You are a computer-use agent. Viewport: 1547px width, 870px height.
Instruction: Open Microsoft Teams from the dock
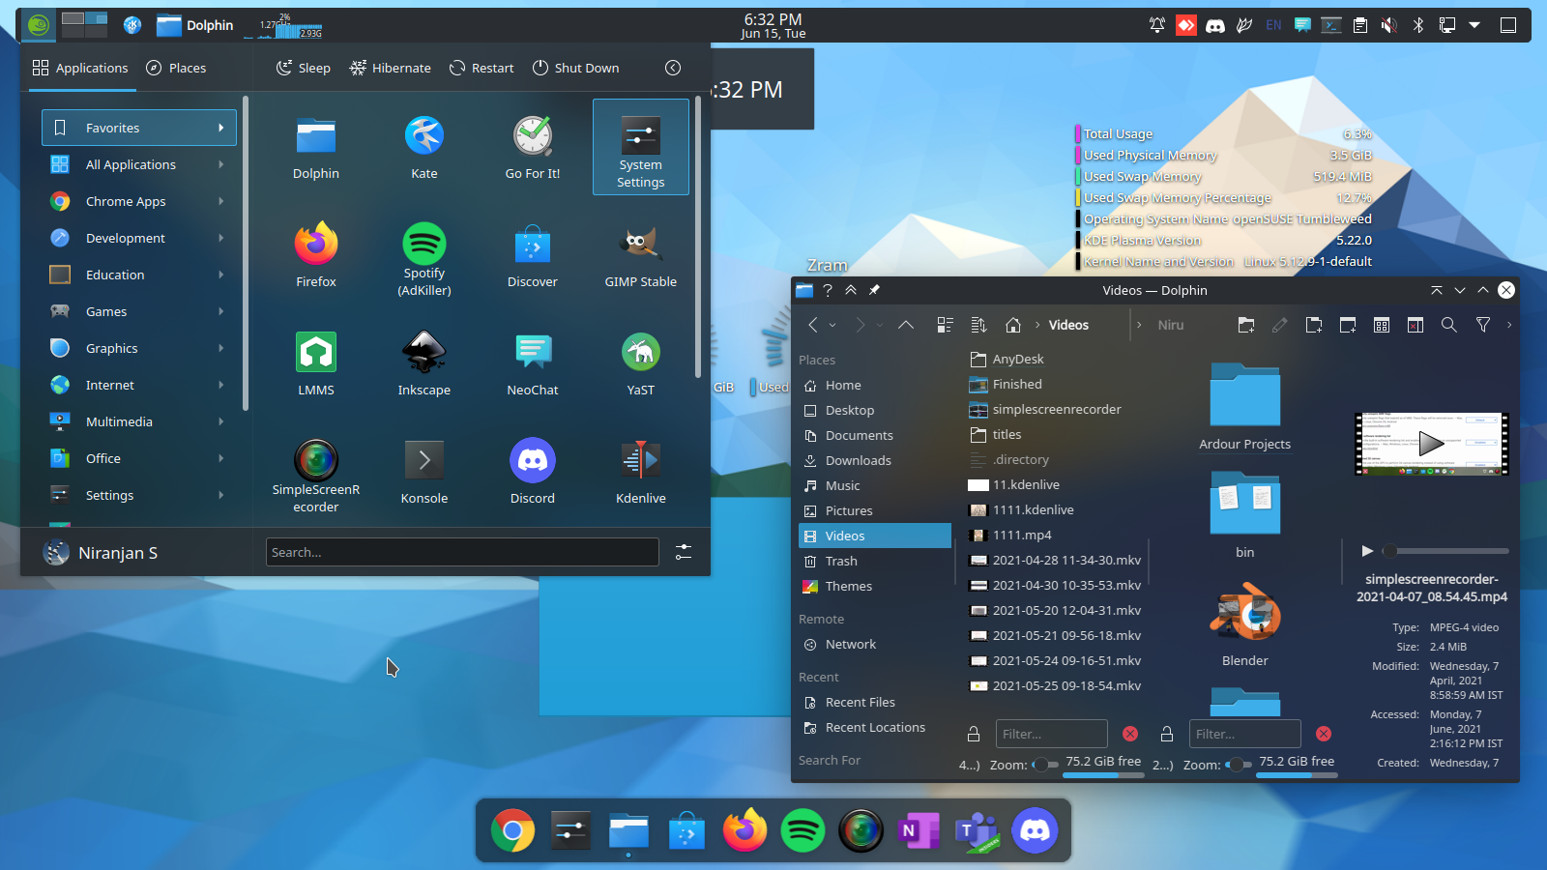(977, 830)
